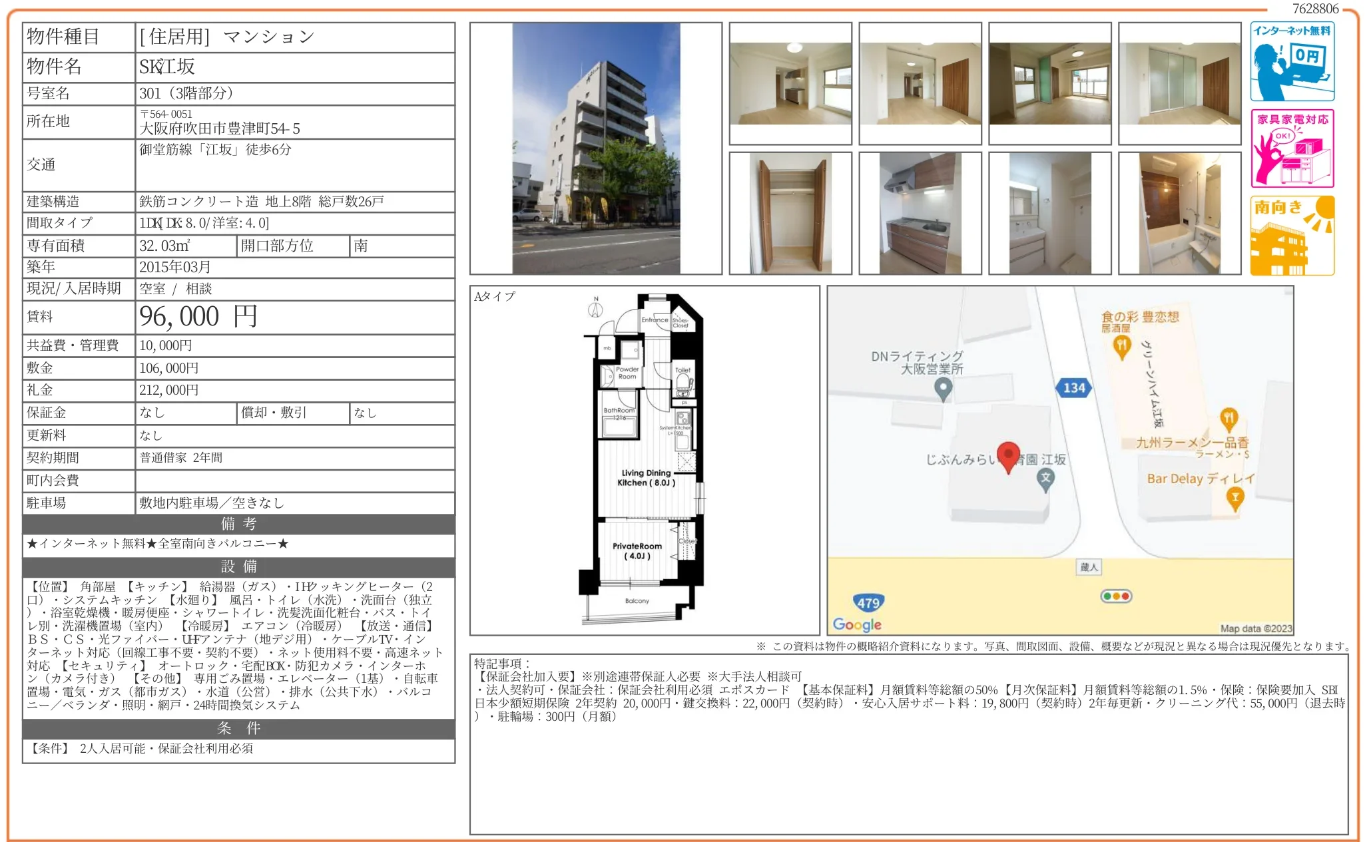Click the 九州ラーメン一品香 restaurant marker
The image size is (1369, 842).
tap(1229, 419)
